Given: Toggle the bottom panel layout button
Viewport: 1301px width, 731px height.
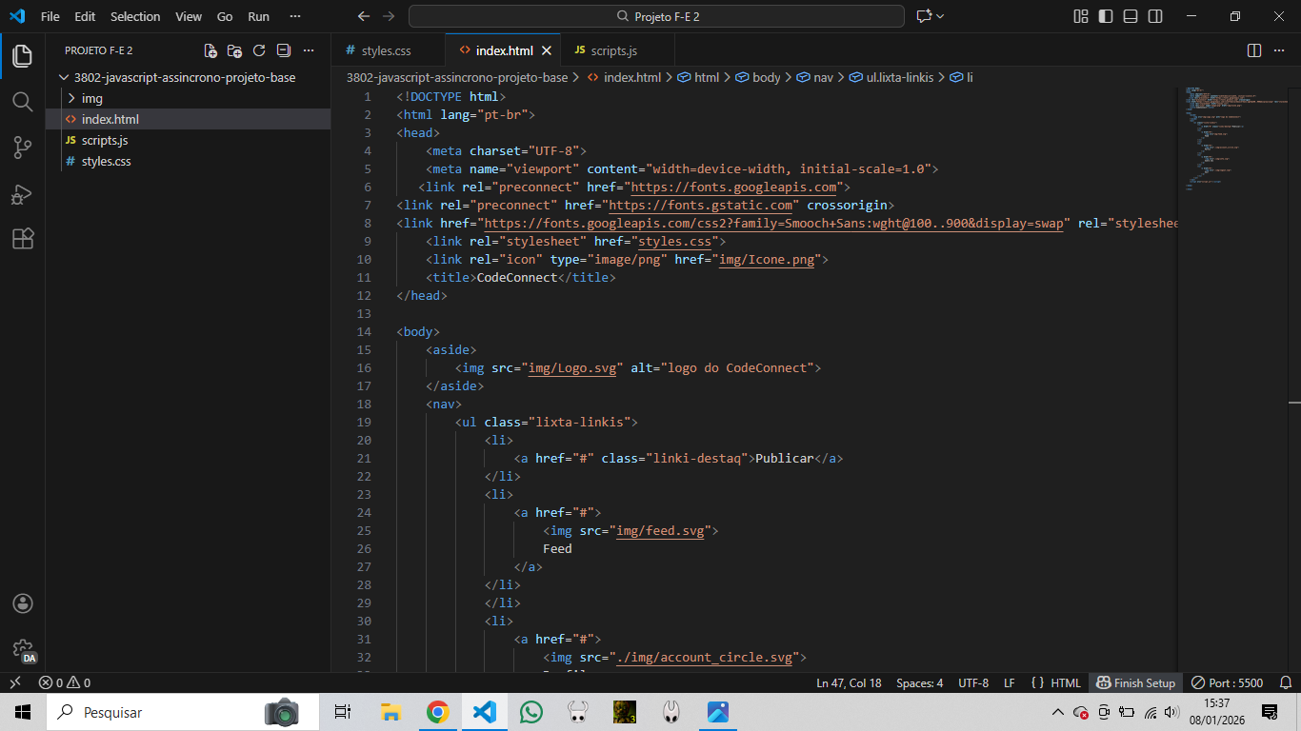Looking at the screenshot, I should pyautogui.click(x=1131, y=16).
